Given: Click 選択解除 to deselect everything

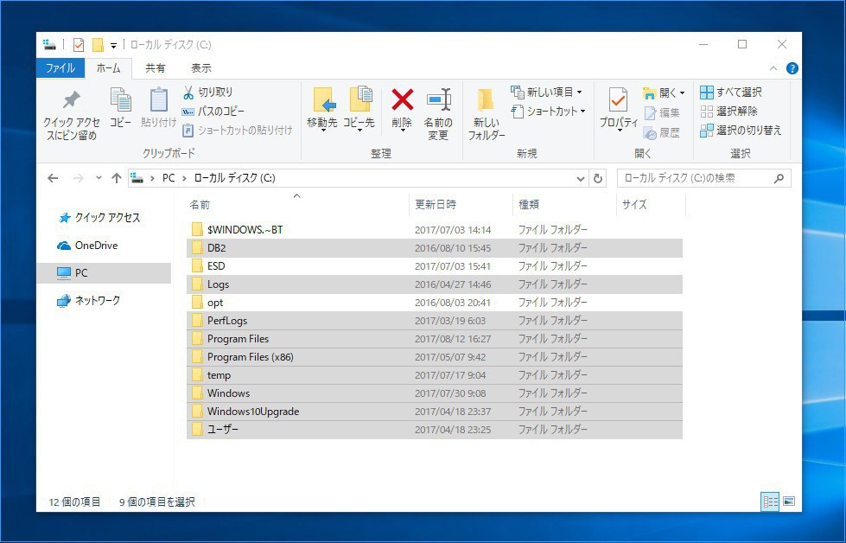Looking at the screenshot, I should 728,112.
